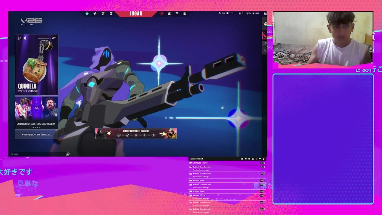382x215 pixels.
Task: Replay the BotRix Tip $25 alert
Action: [x=264, y=196]
